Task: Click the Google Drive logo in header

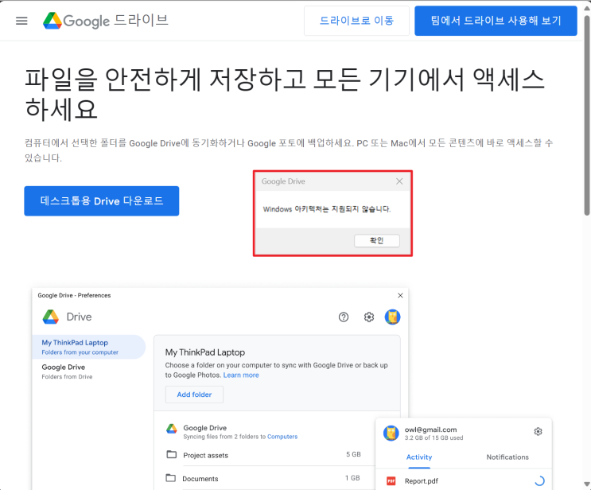Action: (106, 21)
